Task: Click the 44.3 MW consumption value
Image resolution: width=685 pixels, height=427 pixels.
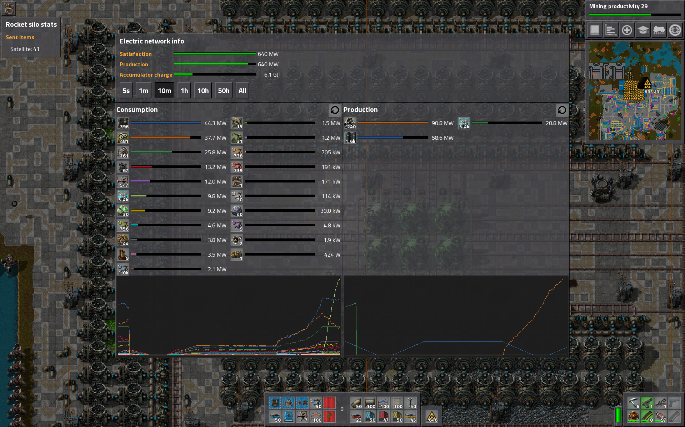Action: point(215,123)
